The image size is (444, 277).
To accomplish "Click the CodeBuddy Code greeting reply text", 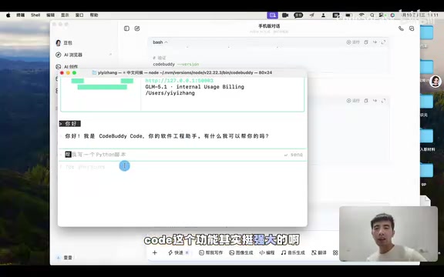I will tap(166, 136).
